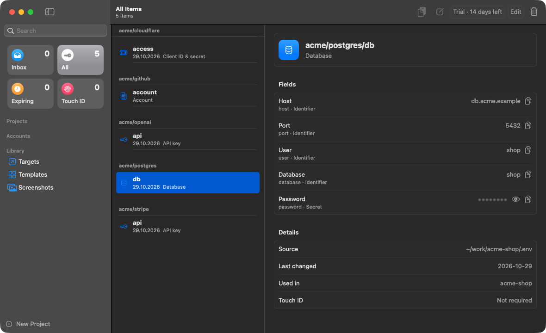
Task: Select the account item under acme/github
Action: [x=188, y=96]
